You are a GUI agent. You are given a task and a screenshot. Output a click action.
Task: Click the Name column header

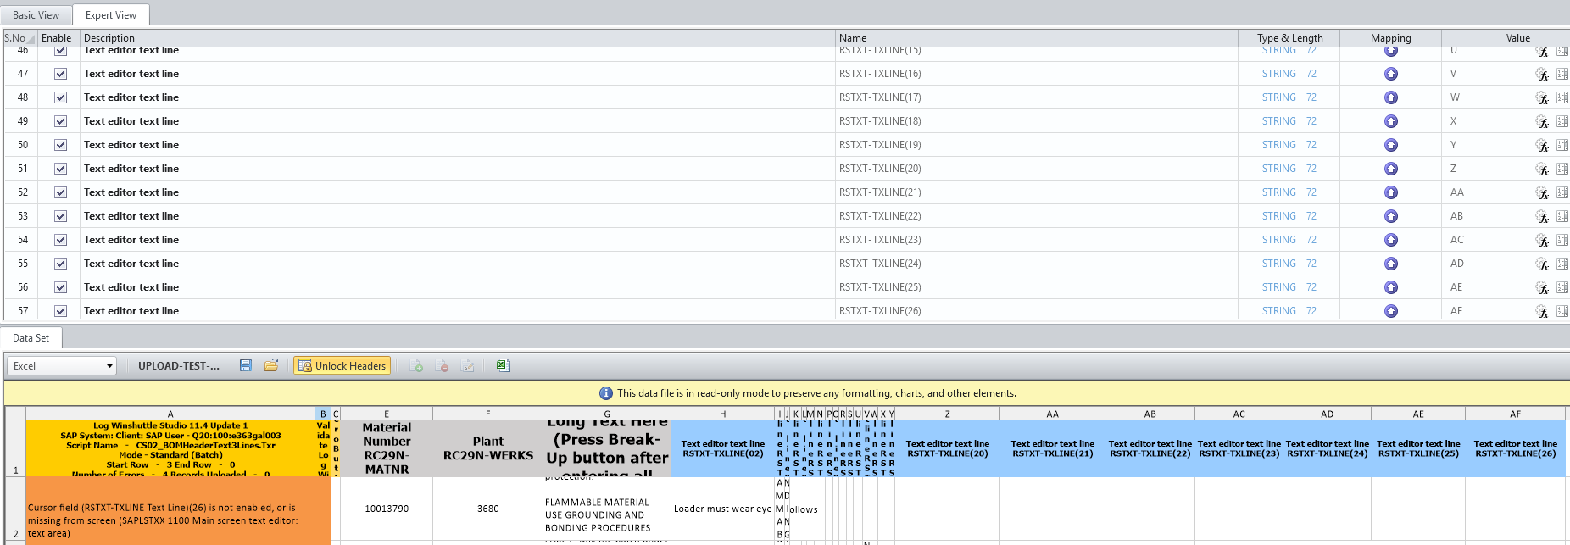coord(1037,38)
